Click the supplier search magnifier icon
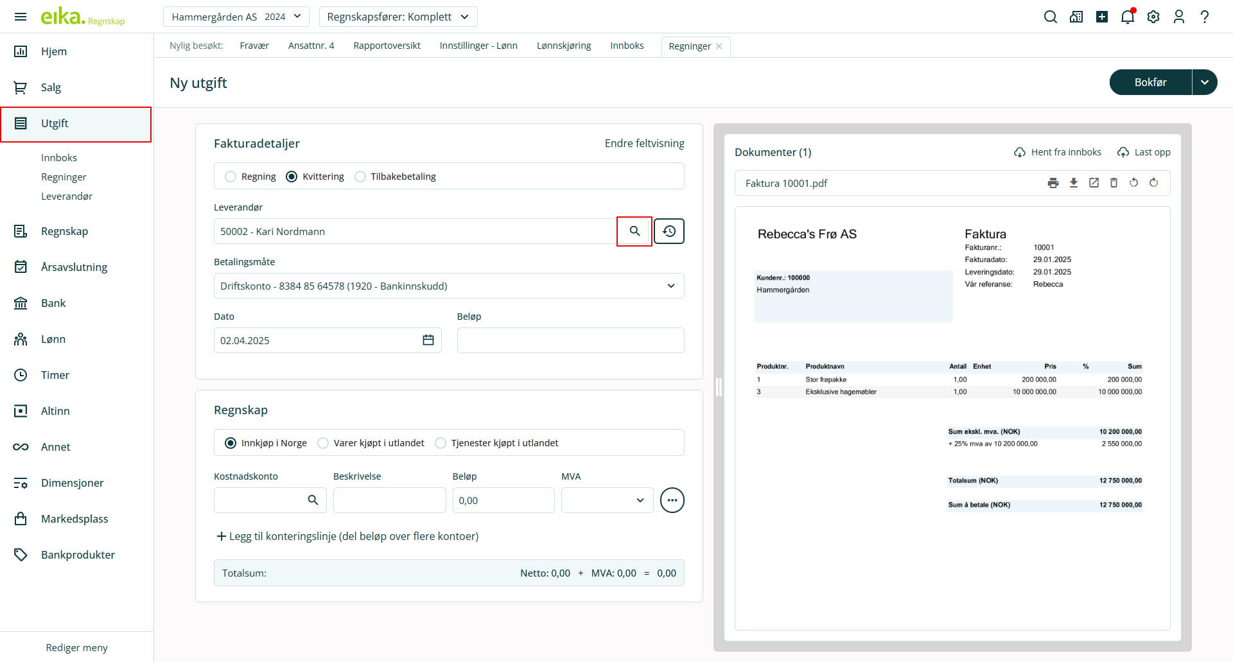Screen dimensions: 1233x662 (x=634, y=231)
